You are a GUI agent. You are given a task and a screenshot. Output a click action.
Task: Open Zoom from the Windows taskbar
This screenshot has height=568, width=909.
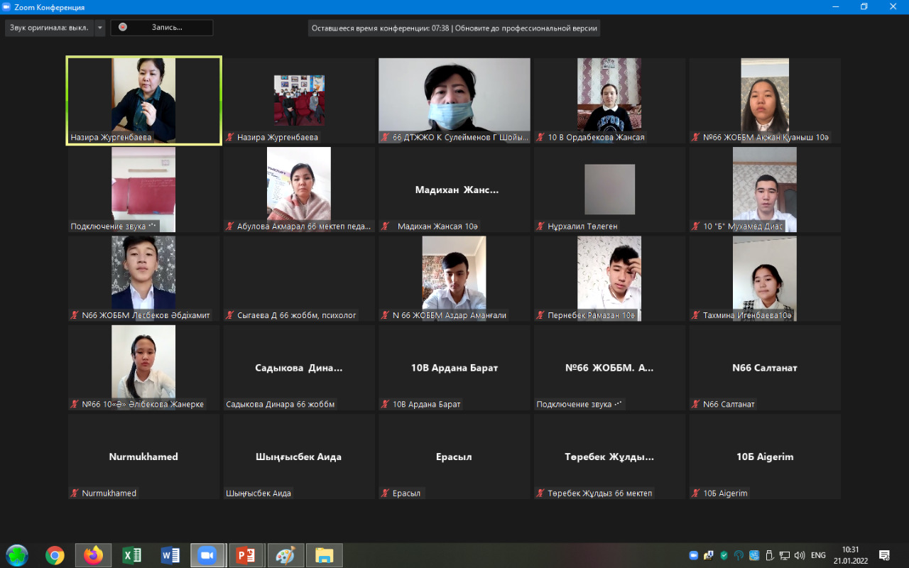coord(207,555)
